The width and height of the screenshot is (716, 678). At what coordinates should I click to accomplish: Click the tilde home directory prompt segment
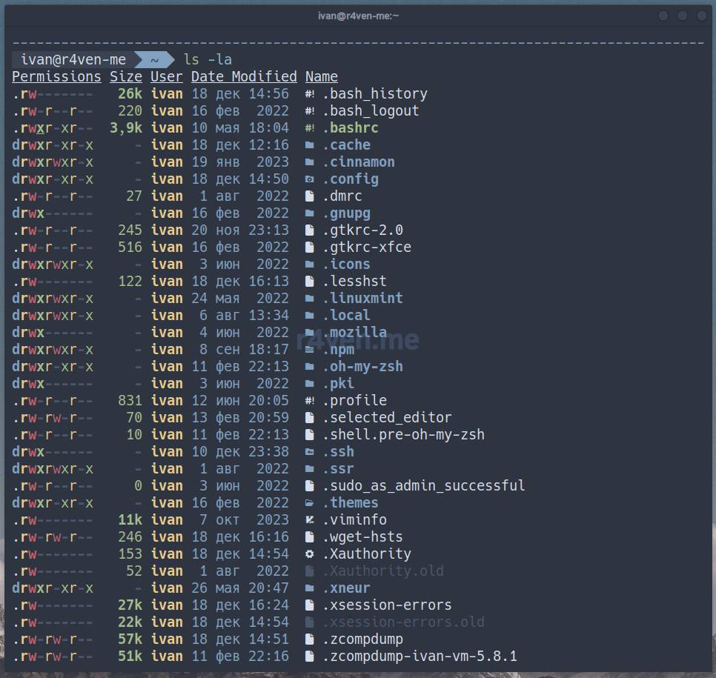tap(154, 59)
